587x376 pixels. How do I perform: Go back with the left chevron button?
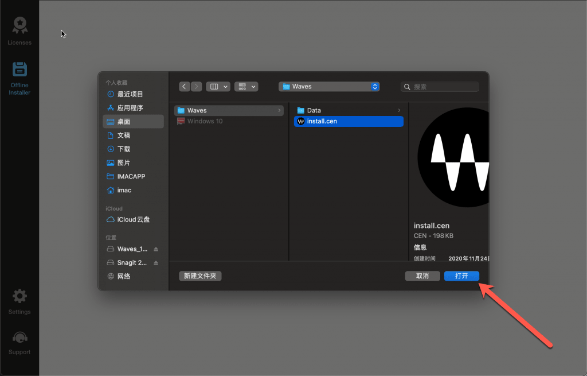pos(184,87)
